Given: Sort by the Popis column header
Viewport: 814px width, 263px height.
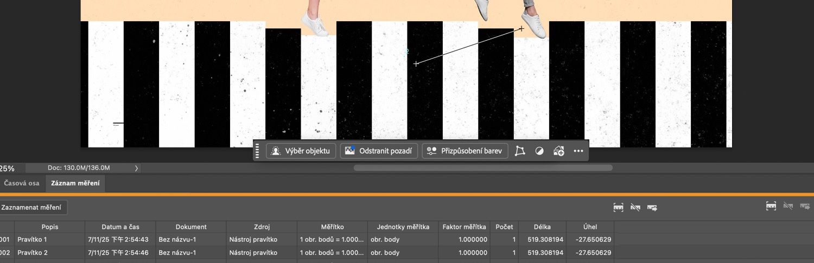Looking at the screenshot, I should pos(50,227).
